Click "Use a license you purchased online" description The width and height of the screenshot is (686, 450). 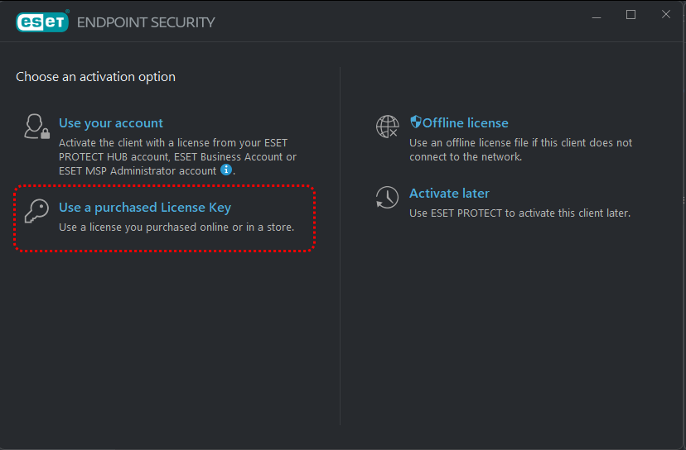[x=176, y=227]
